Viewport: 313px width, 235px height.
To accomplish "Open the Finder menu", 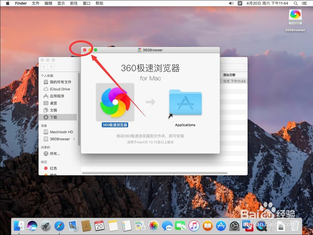I will coord(21,3).
